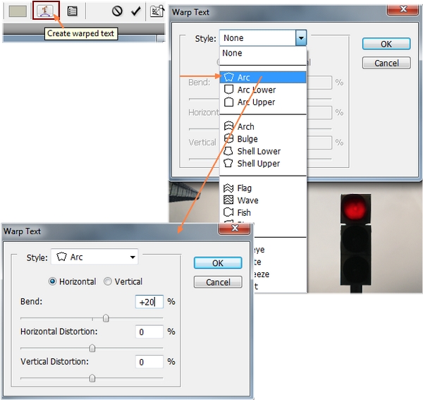Screen dimensions: 423x400
Task: Click the Bend slider handle
Action: click(x=106, y=318)
